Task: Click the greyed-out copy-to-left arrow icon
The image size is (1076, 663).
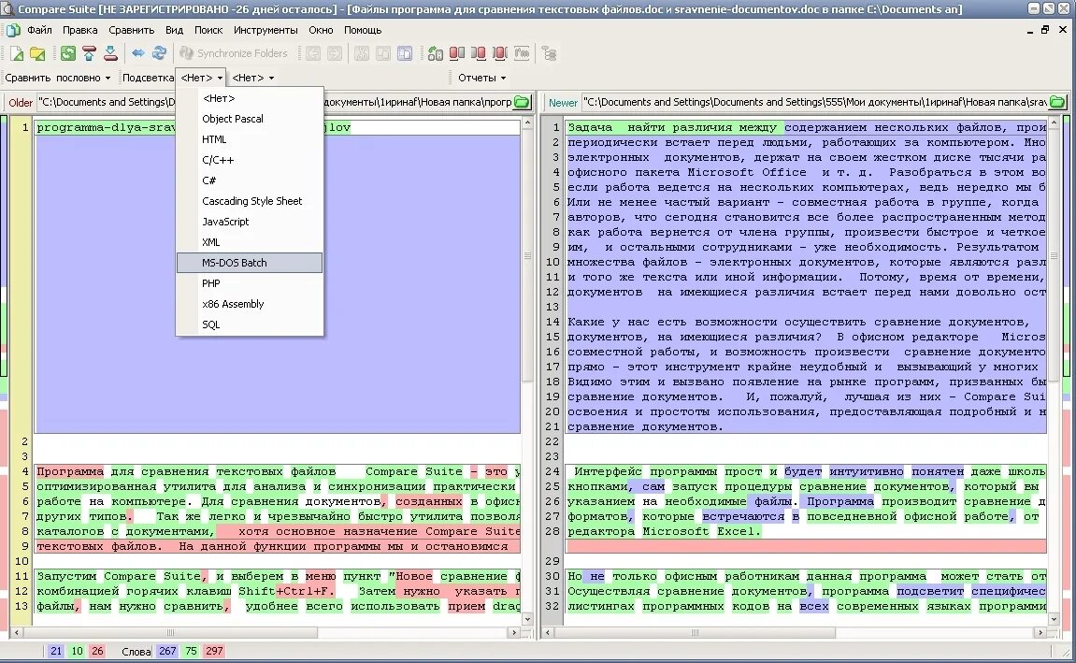Action: [313, 53]
